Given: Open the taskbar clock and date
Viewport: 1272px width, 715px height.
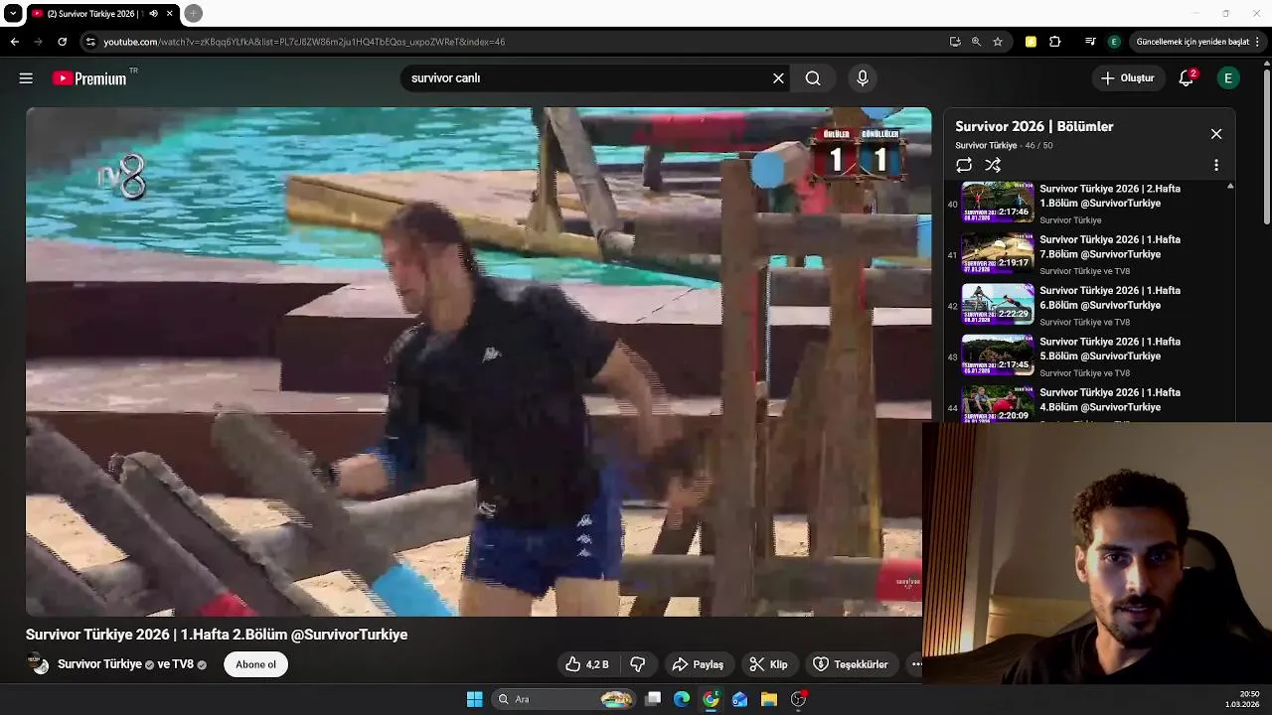Looking at the screenshot, I should click(1241, 699).
